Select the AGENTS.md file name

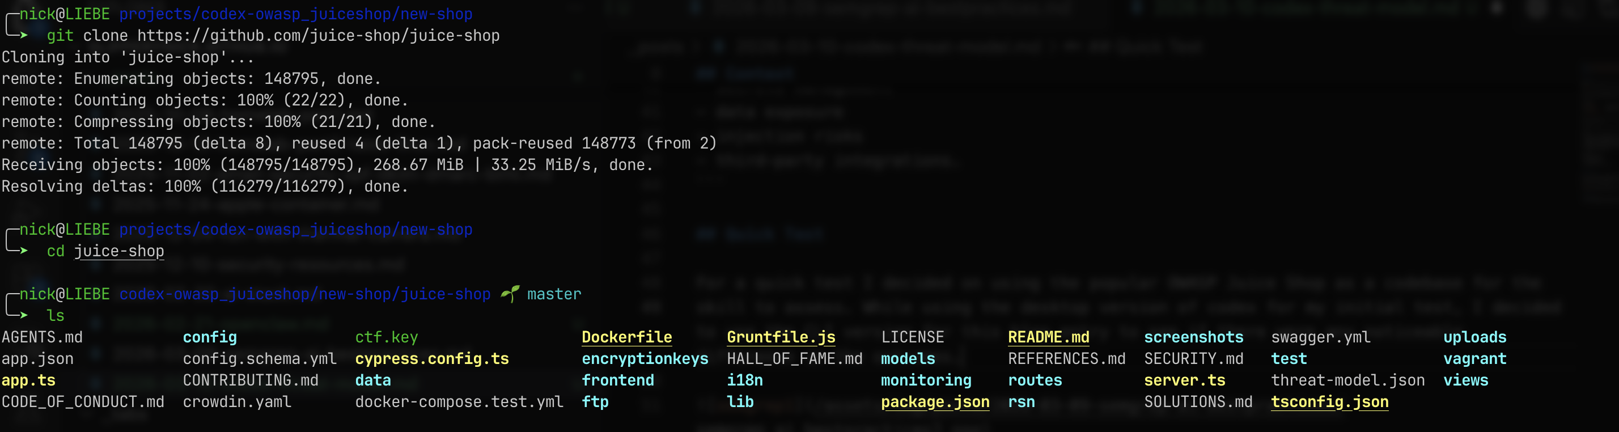(42, 337)
